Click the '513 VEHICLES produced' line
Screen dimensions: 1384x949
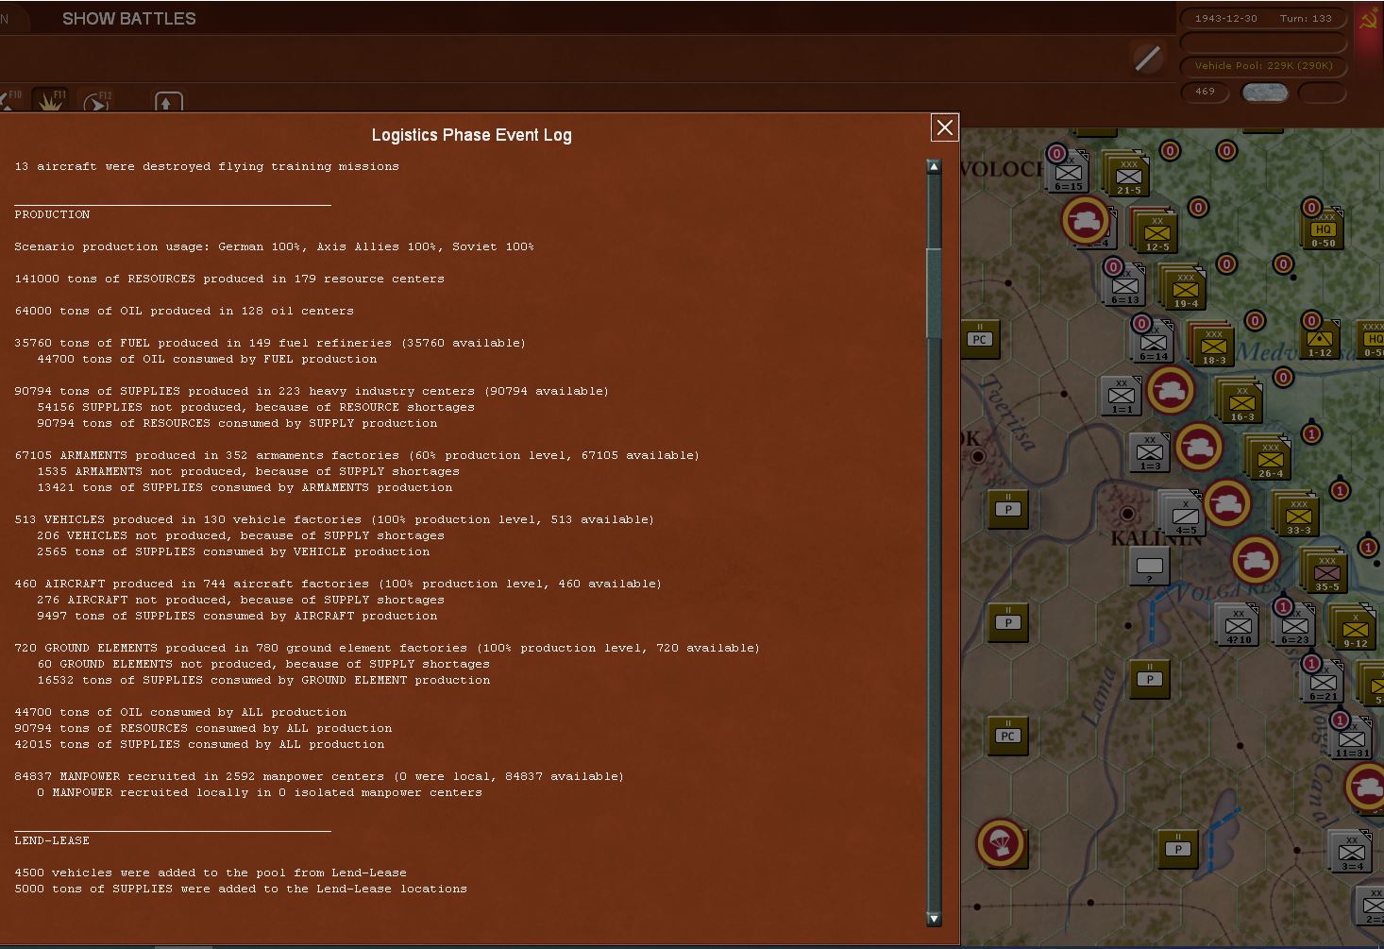334,519
